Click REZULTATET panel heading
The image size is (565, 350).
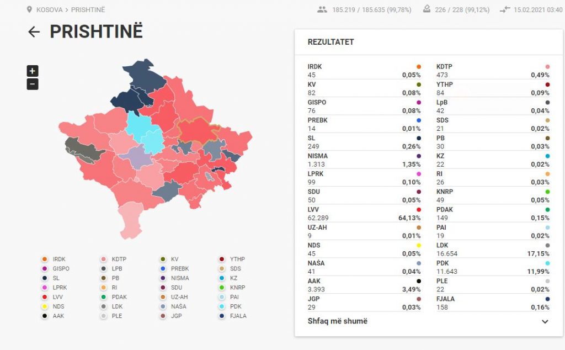[x=331, y=42]
